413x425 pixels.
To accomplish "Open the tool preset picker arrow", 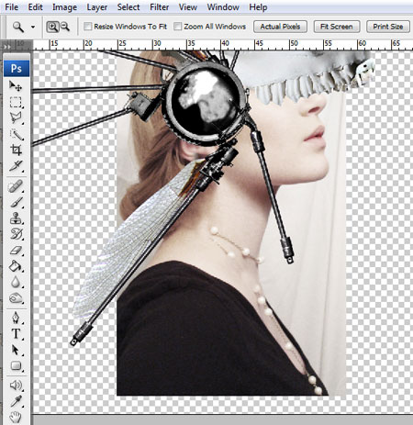I will [x=33, y=27].
